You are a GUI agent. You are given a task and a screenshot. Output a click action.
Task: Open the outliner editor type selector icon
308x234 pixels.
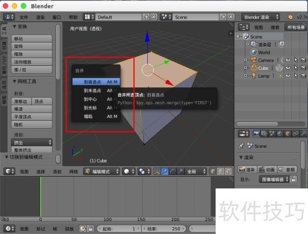pyautogui.click(x=243, y=27)
